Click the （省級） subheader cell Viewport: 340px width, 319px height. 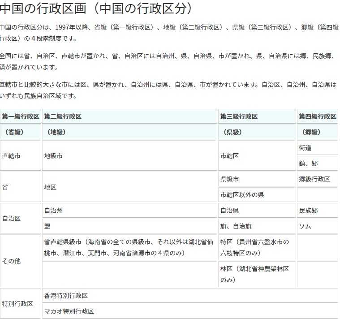(21, 132)
